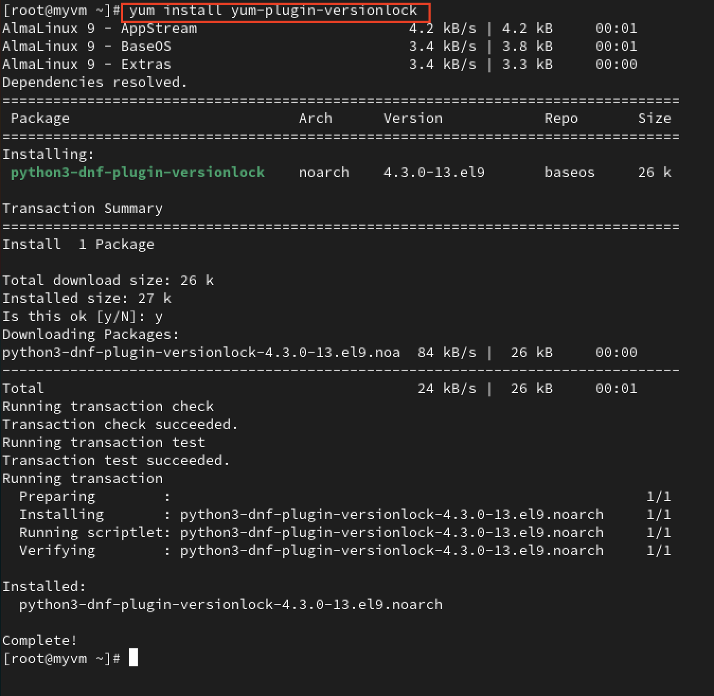714x696 pixels.
Task: Click the 'baseos' repo value
Action: [x=570, y=172]
